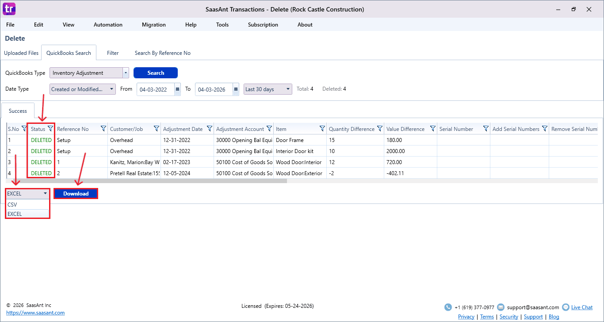Filter the Value Difference column

[433, 129]
